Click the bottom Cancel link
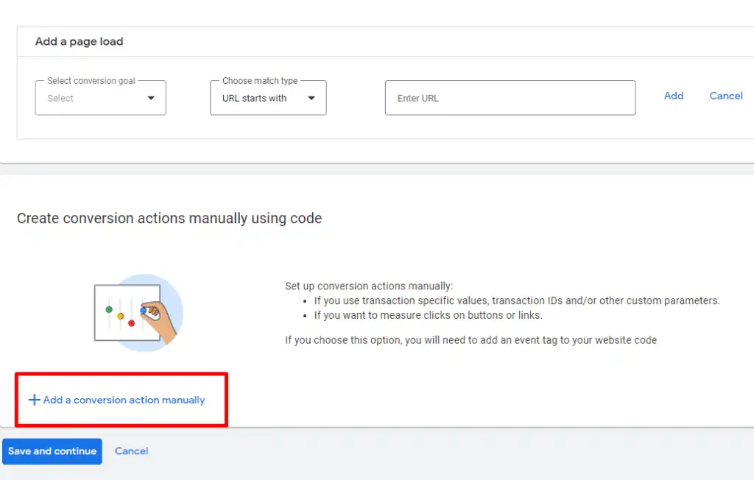Screen dimensions: 754x480 pyautogui.click(x=131, y=451)
